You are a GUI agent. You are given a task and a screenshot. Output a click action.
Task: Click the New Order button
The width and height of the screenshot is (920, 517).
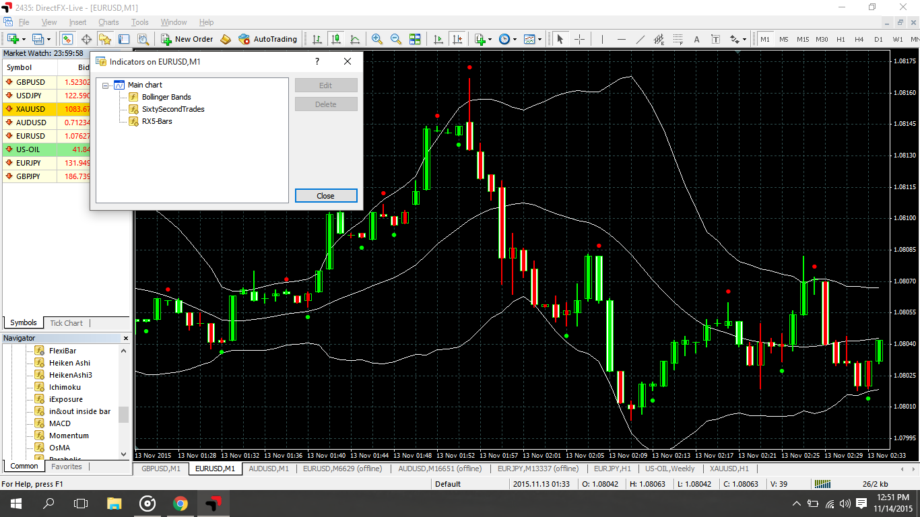tap(187, 39)
